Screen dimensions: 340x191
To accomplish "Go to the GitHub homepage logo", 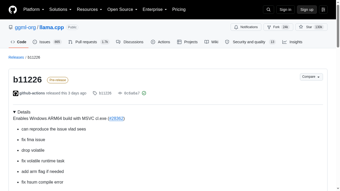I will (13, 10).
